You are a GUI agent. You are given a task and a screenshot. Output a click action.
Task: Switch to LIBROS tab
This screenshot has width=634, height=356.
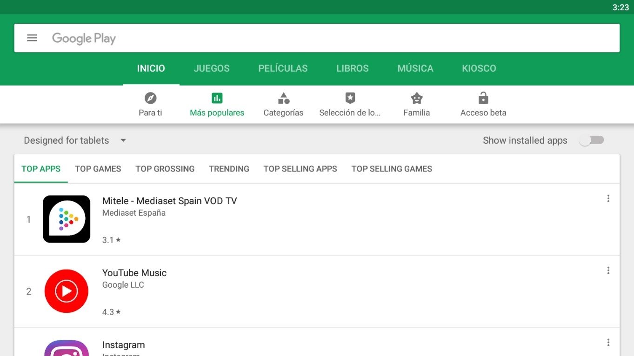click(352, 68)
